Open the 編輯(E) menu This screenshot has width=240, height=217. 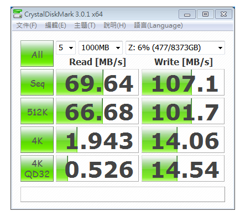[x=55, y=25]
